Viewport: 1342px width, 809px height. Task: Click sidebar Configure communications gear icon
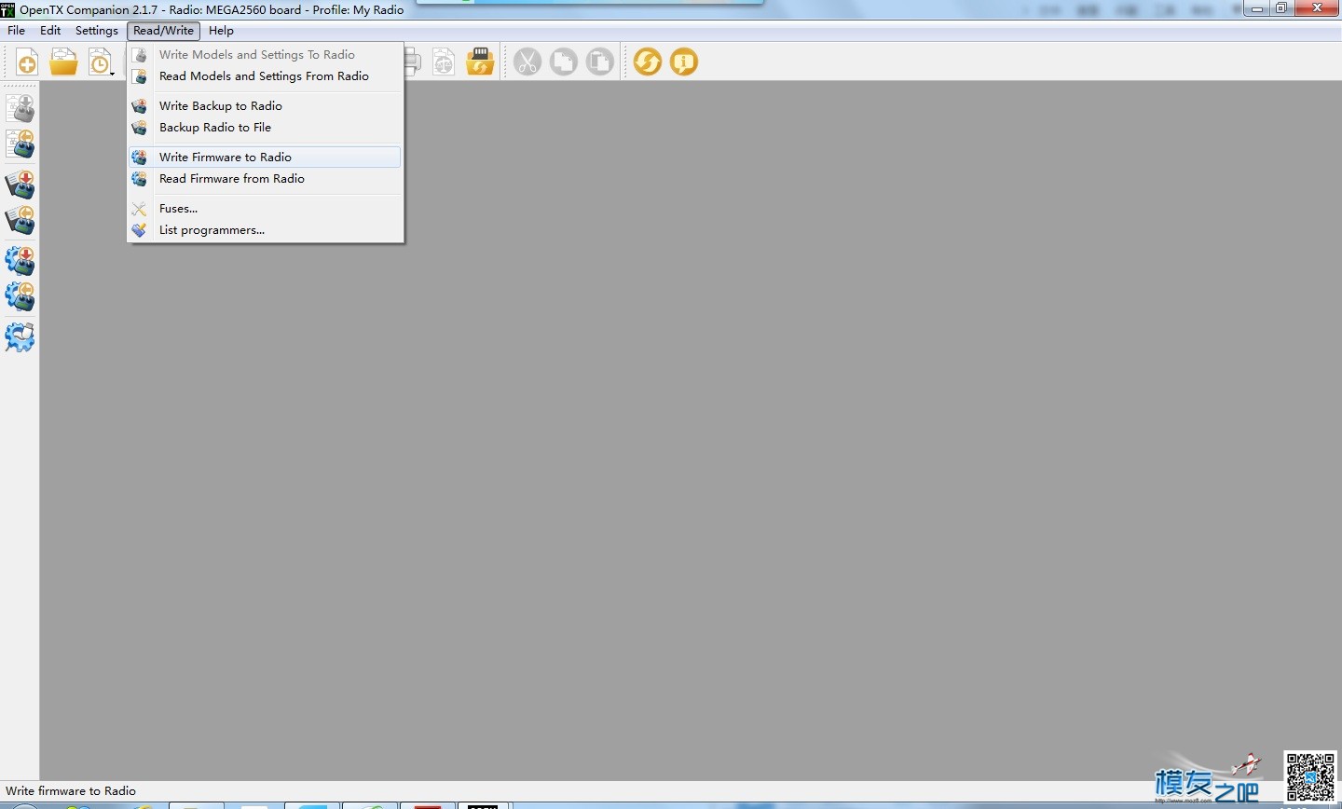pos(20,337)
